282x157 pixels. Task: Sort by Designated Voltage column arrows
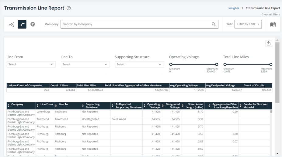[163, 106]
